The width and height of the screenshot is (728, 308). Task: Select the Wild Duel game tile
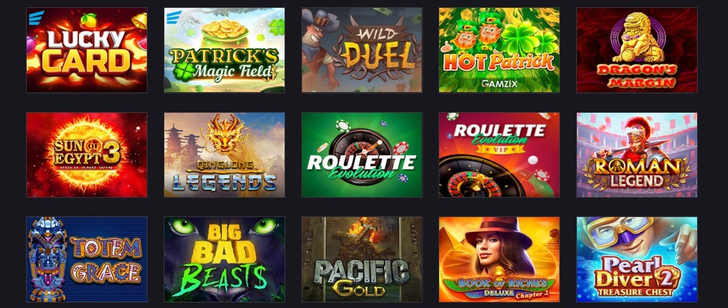tap(362, 50)
